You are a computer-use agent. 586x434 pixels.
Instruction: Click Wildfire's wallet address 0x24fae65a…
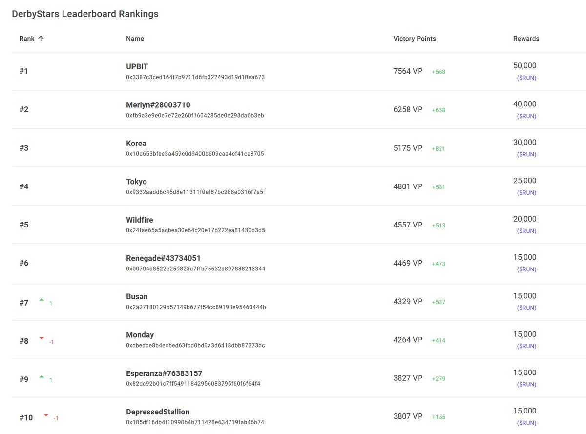195,230
